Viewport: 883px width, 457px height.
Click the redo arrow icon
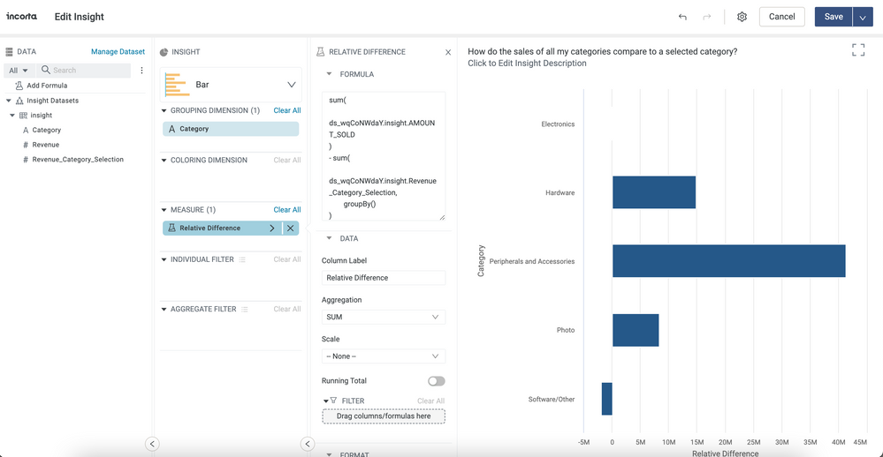coord(707,17)
